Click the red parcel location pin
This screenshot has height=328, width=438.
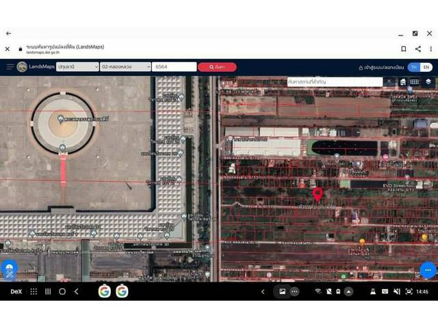pos(318,194)
